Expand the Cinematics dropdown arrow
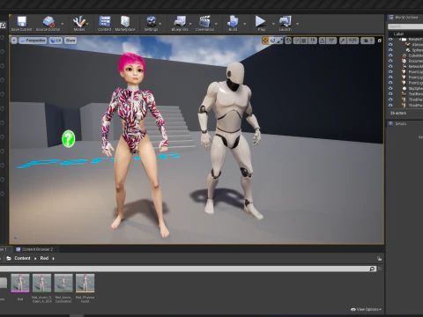The image size is (423, 317). pos(216,24)
